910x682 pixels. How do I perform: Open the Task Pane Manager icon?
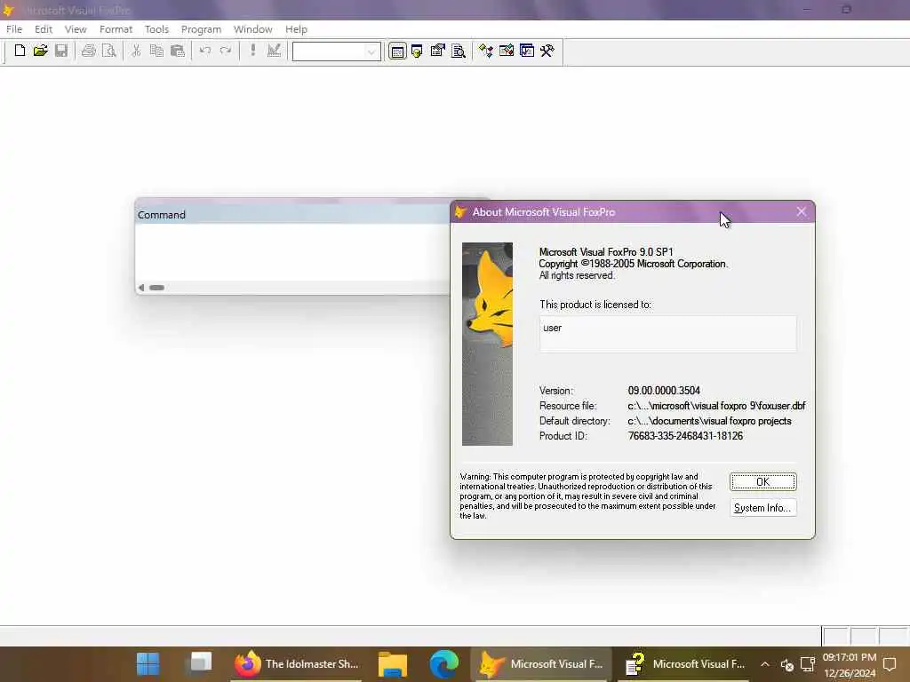527,51
